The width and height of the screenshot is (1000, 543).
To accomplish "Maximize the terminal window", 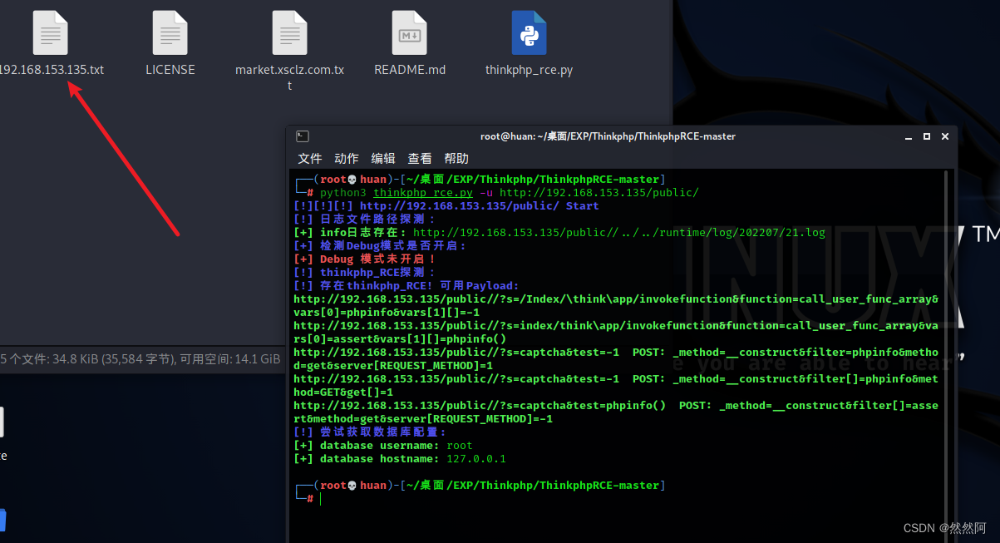I will point(927,136).
